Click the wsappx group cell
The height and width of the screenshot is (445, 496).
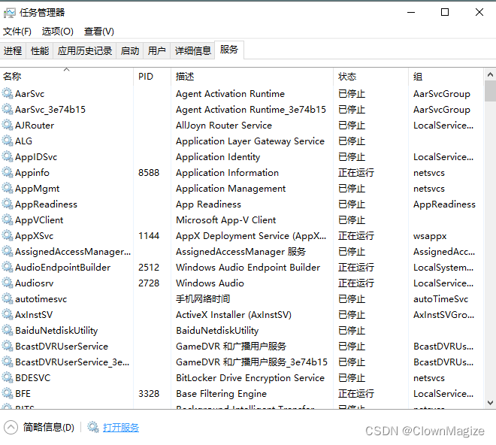coord(430,236)
